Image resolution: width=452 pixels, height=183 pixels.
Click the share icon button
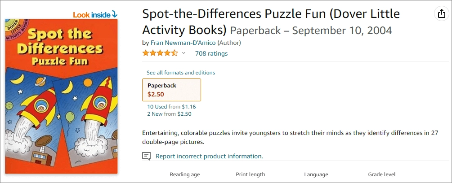441,14
